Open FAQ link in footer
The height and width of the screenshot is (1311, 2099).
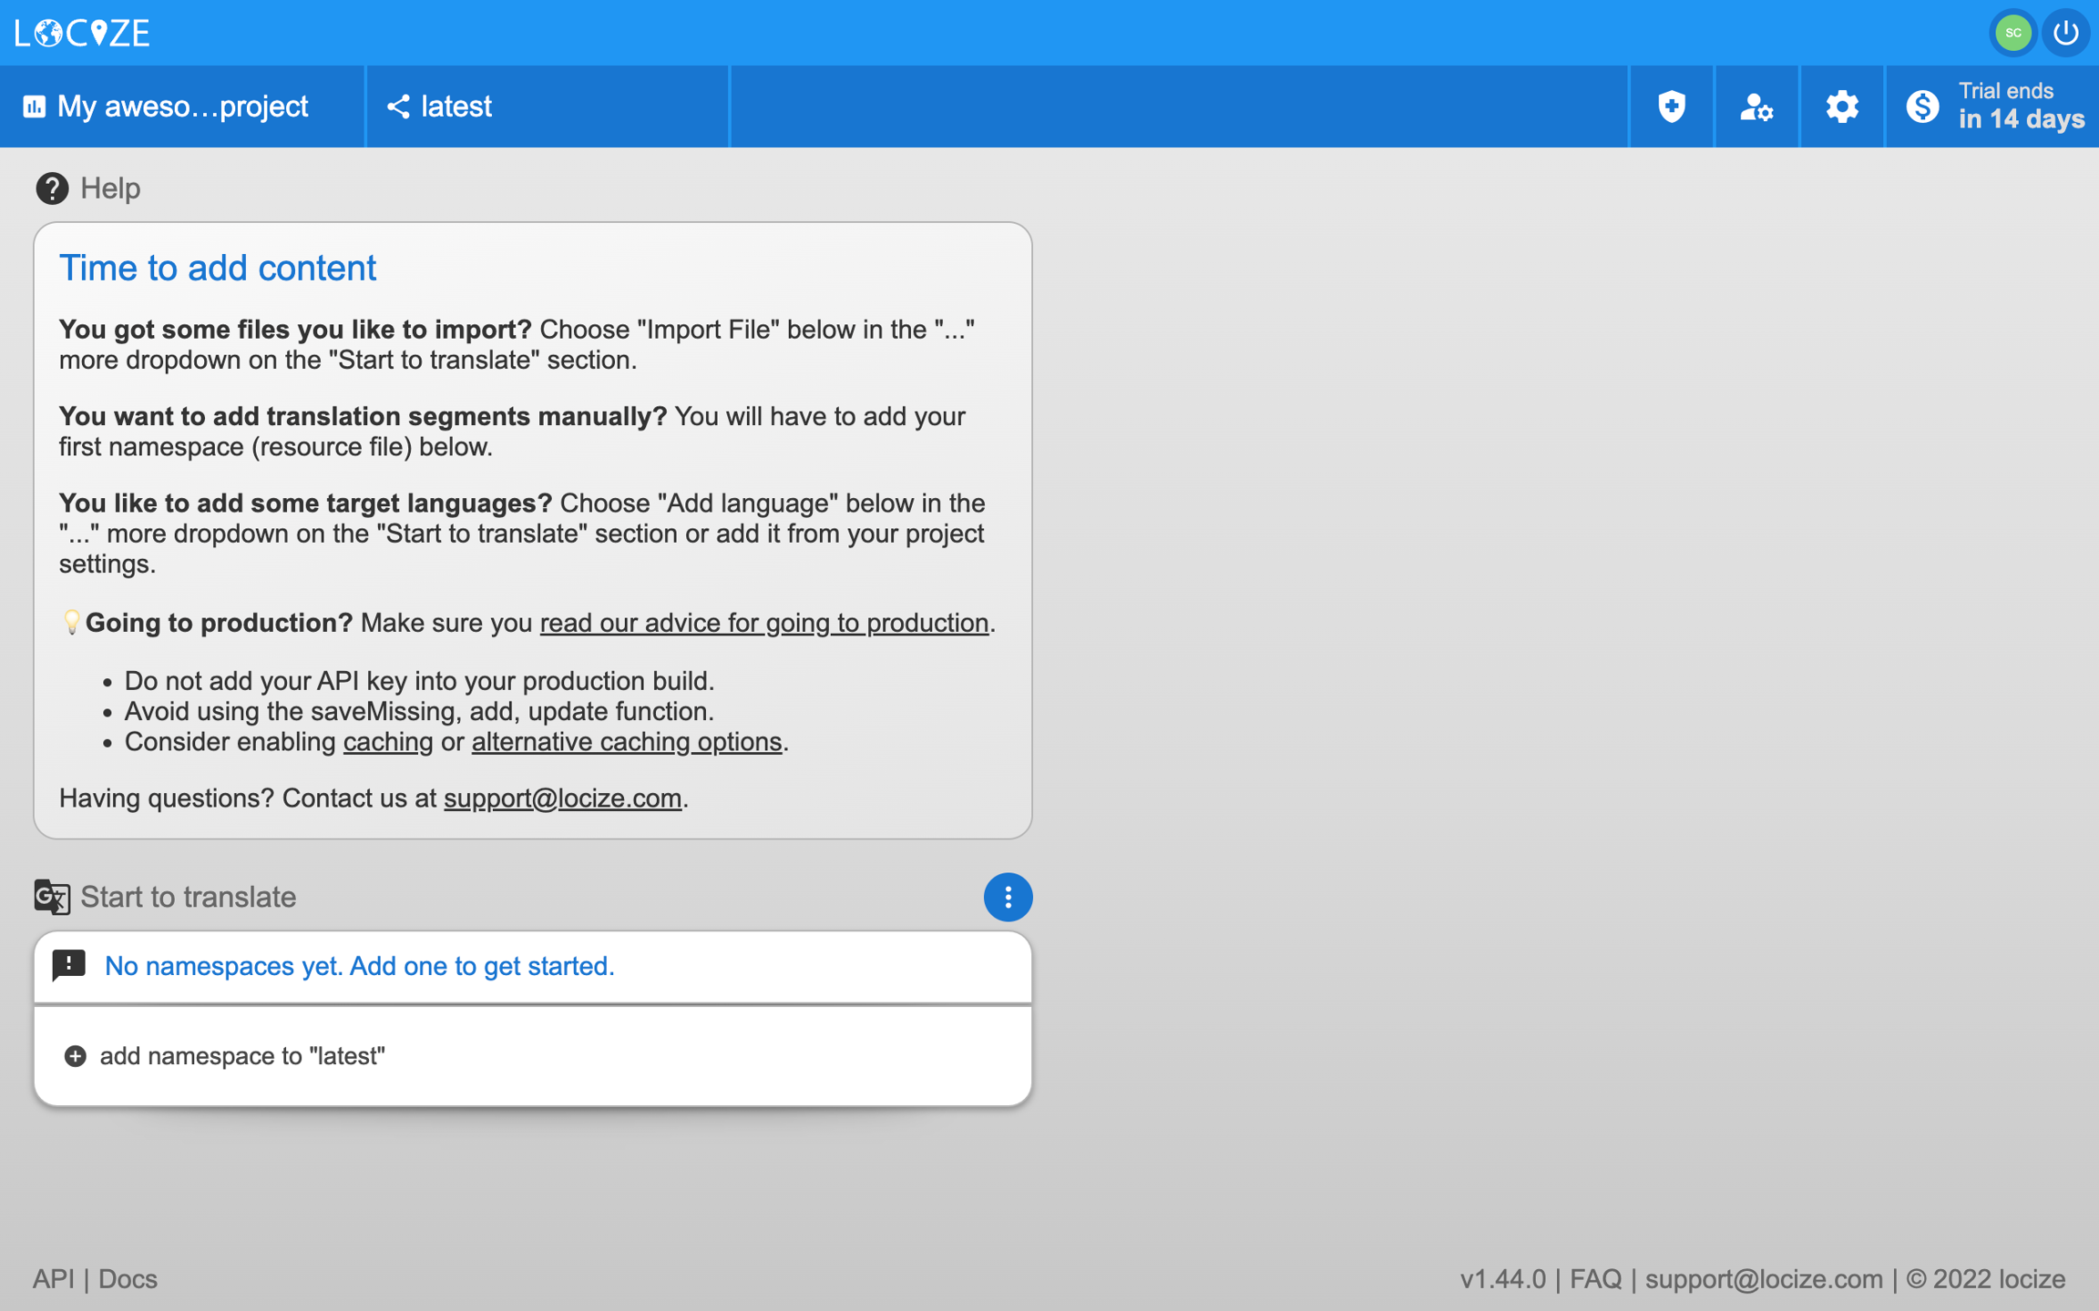tap(1595, 1279)
